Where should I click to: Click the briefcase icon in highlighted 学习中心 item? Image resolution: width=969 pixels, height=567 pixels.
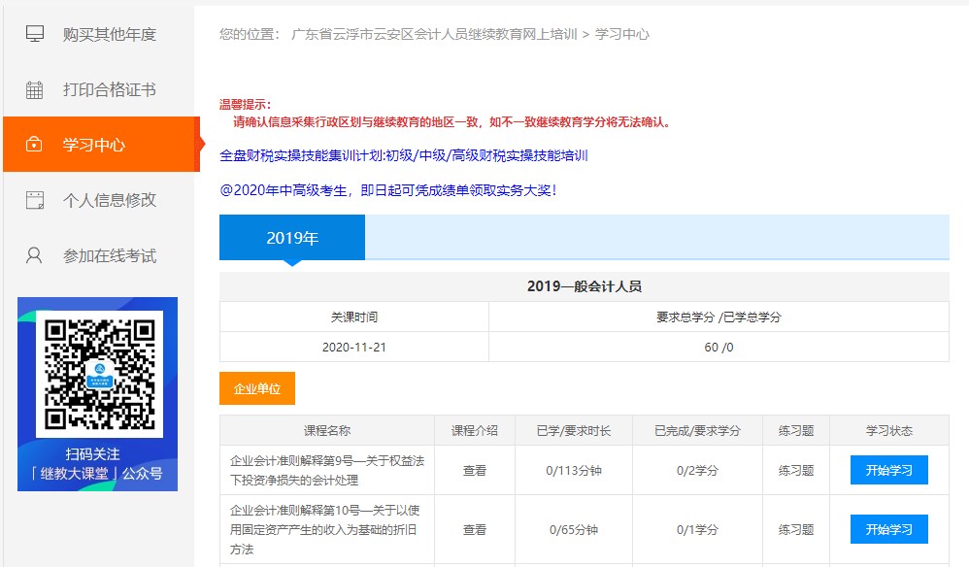(35, 142)
